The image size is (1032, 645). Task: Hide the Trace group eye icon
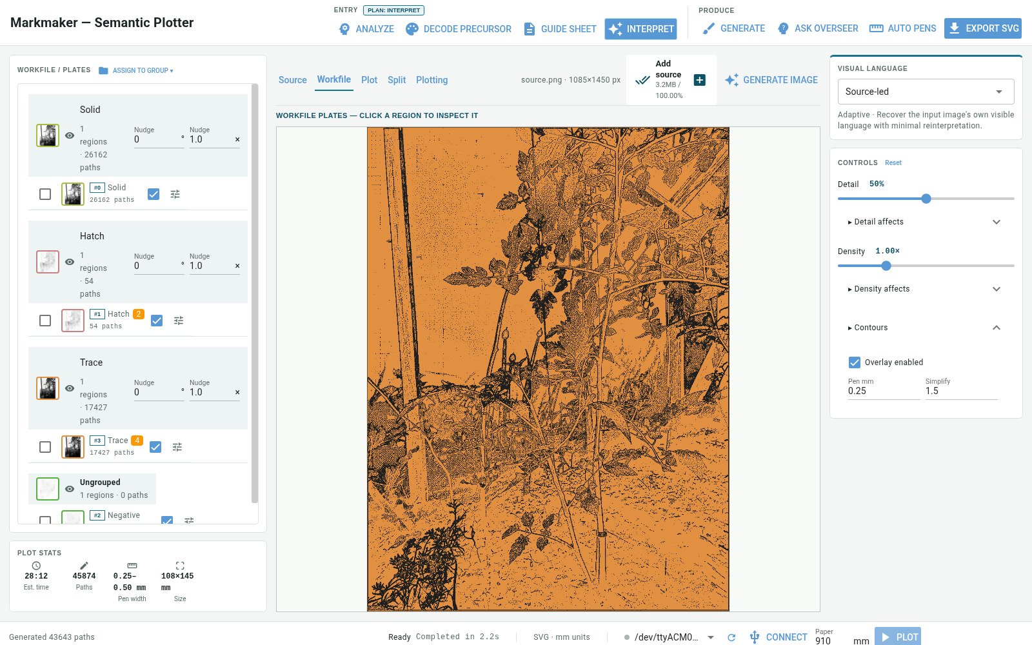pyautogui.click(x=70, y=388)
